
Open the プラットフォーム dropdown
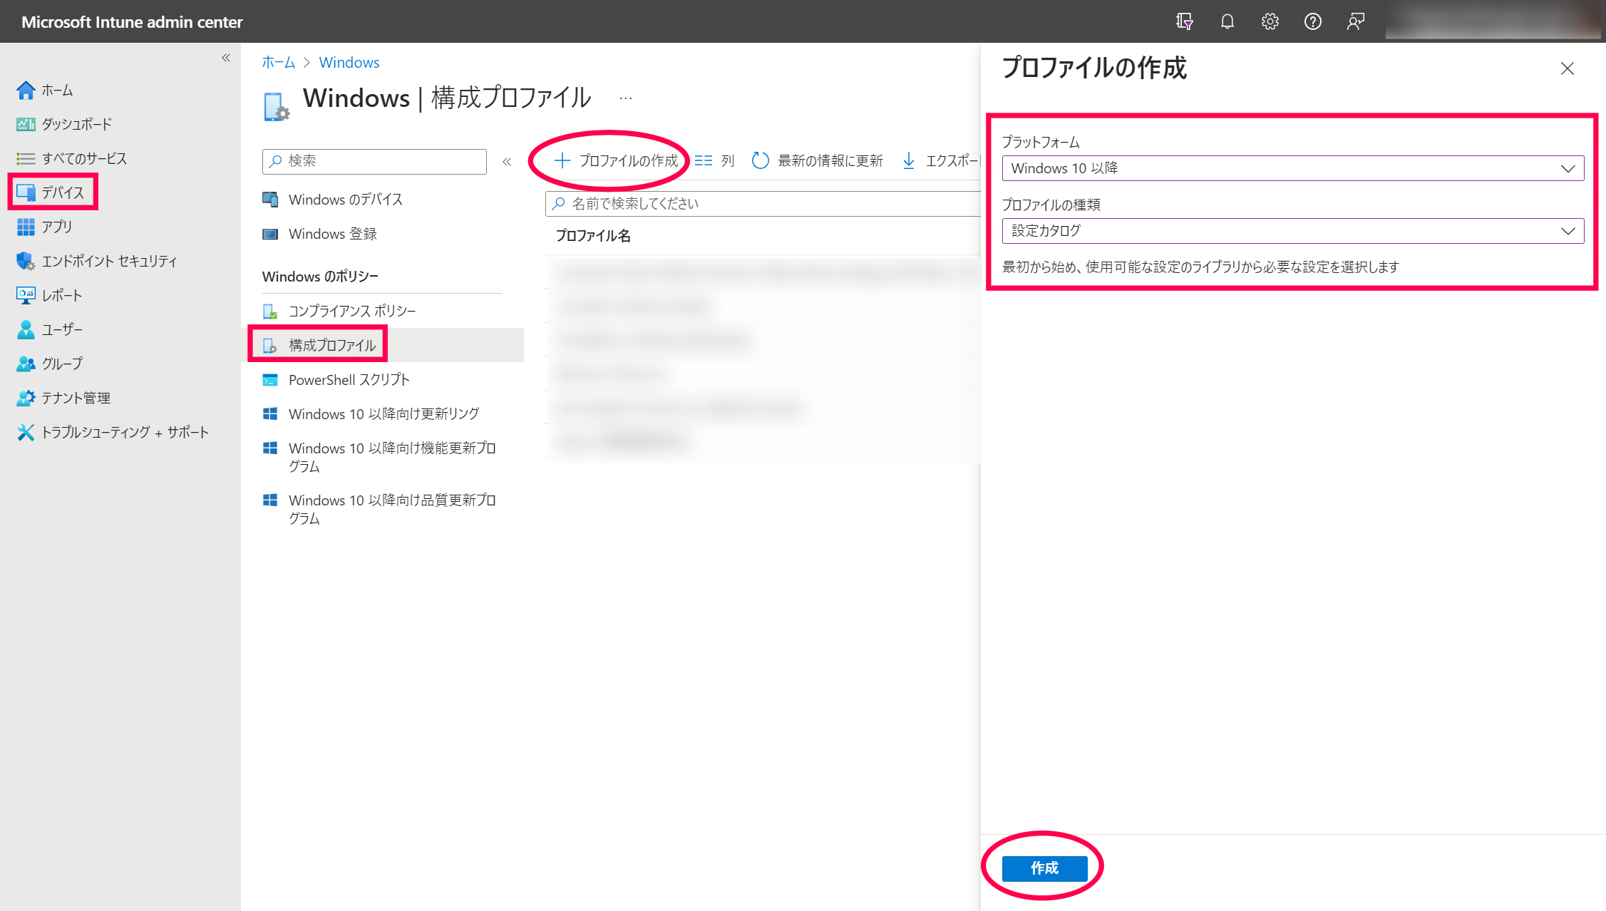coord(1292,168)
